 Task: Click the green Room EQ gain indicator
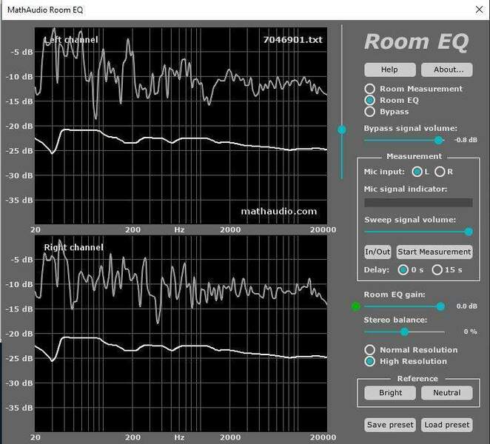[x=355, y=306]
